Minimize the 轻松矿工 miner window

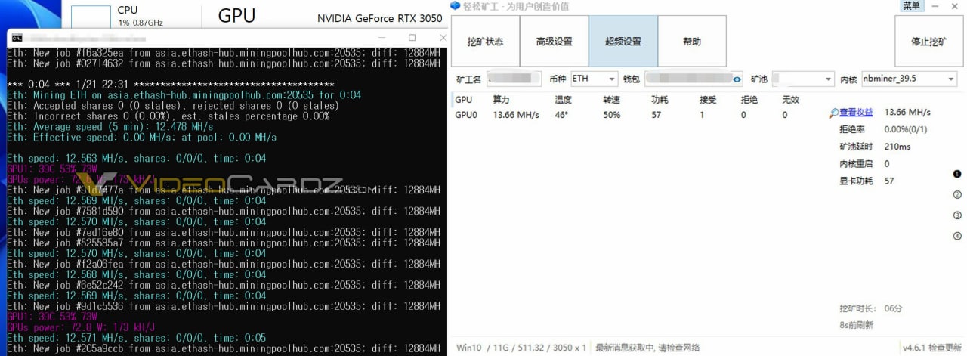tap(935, 6)
